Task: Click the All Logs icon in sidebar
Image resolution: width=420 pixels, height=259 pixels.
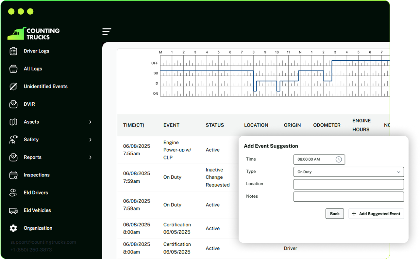Action: 13,69
